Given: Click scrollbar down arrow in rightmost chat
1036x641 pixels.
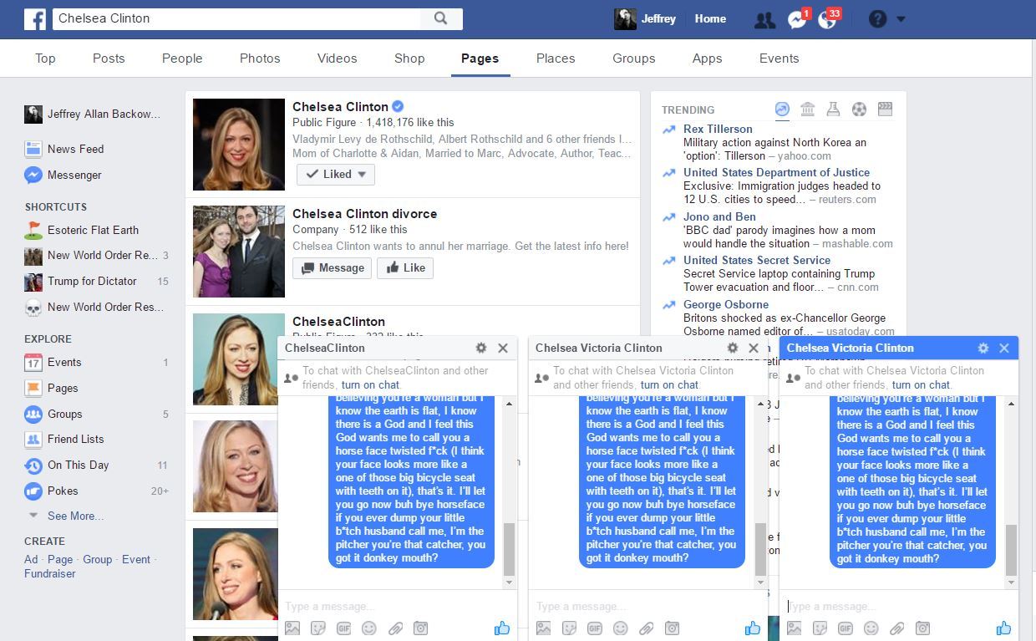Looking at the screenshot, I should (x=1011, y=582).
